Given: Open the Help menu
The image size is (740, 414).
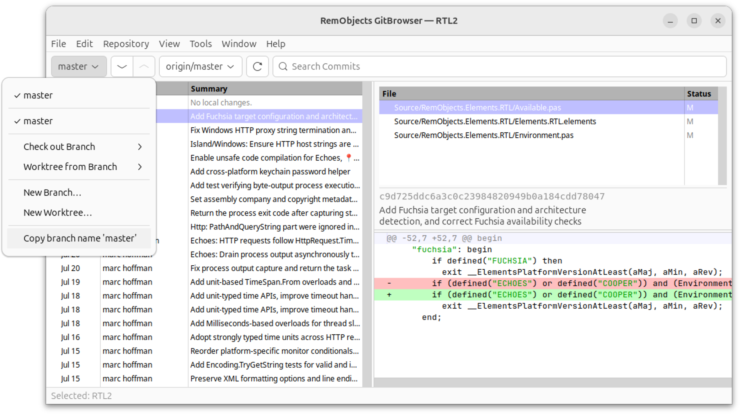Looking at the screenshot, I should (276, 44).
